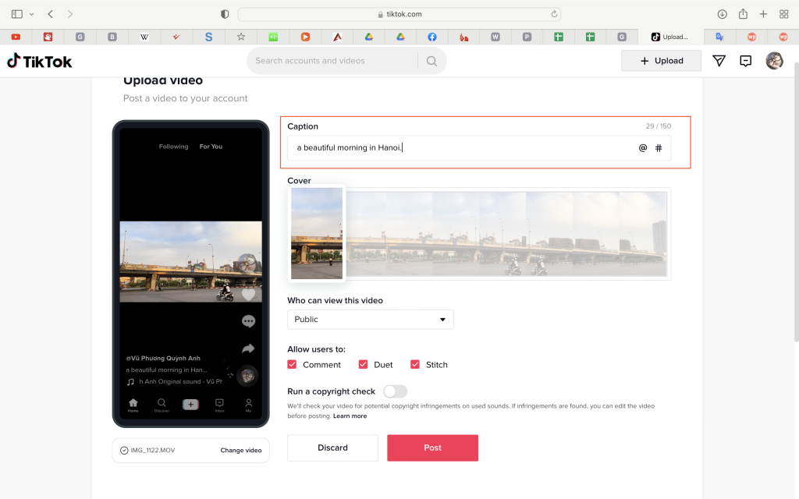The image size is (799, 499).
Task: Add a hashtag with the # icon
Action: [659, 147]
